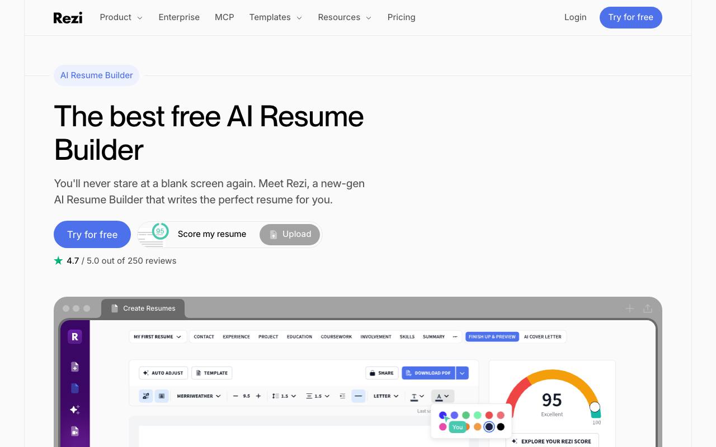Open the Enterprise menu item

179,17
